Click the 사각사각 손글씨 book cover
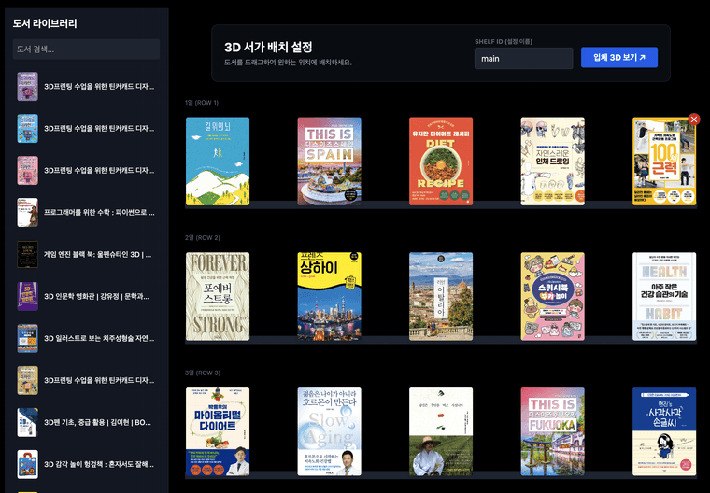 [x=664, y=431]
